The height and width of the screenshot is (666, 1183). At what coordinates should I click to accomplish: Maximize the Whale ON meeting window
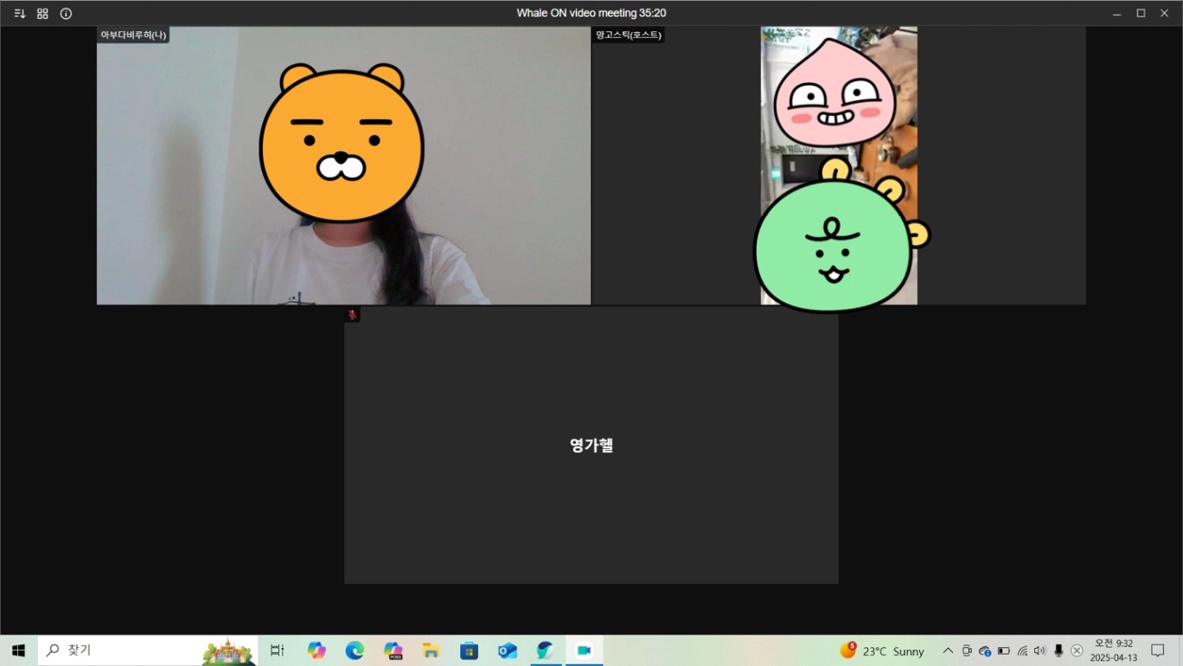(x=1141, y=14)
